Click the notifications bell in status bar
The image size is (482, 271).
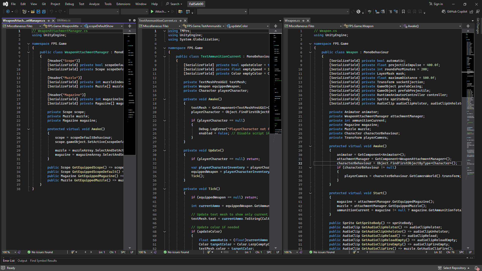click(476, 268)
